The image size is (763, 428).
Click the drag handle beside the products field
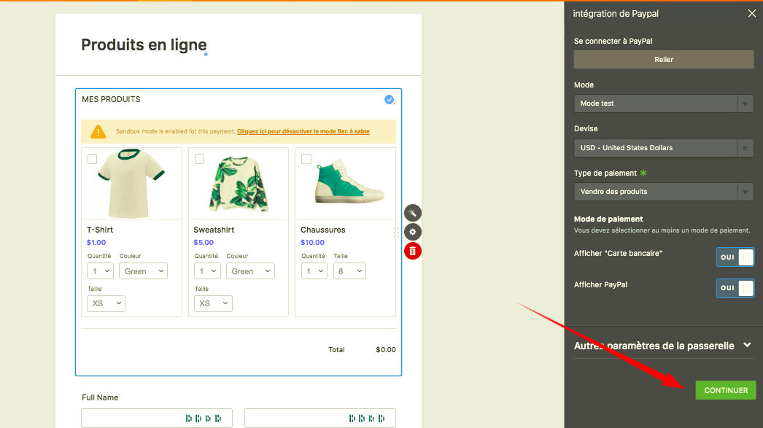tap(396, 233)
